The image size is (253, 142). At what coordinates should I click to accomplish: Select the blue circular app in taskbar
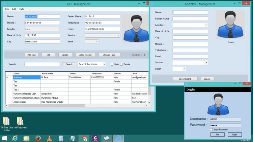[118, 138]
